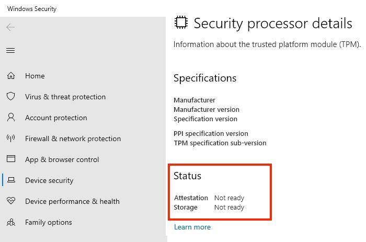Click the Device performance heart icon
Screen dimensions: 366x242
[11, 201]
